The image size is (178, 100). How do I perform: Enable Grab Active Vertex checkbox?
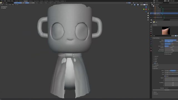tap(165, 52)
